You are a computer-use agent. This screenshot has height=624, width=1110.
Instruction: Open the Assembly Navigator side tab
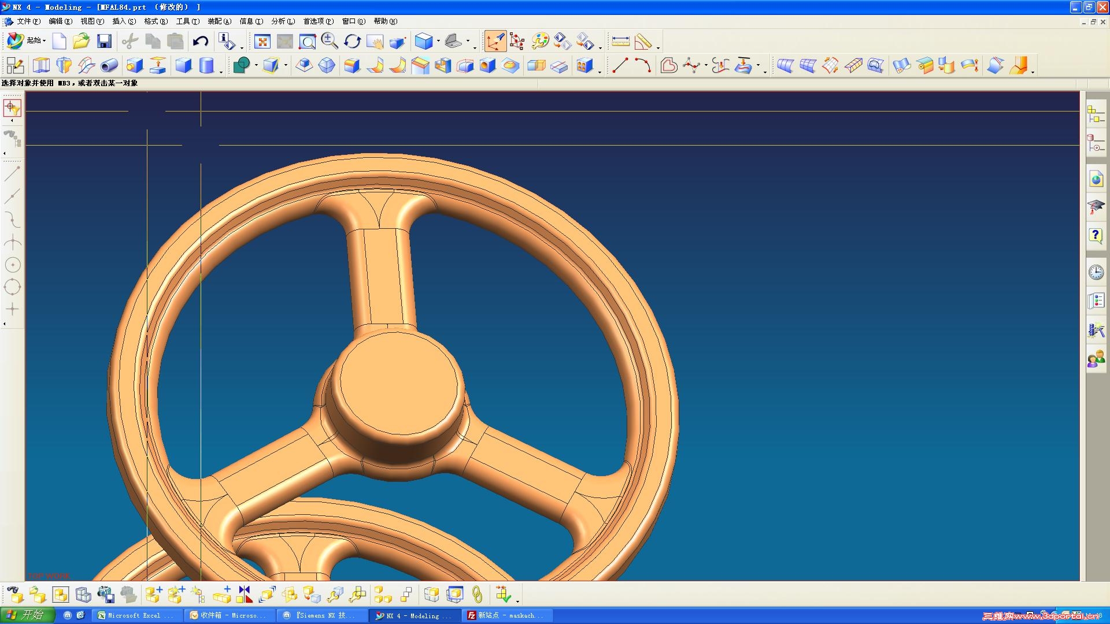point(1096,114)
